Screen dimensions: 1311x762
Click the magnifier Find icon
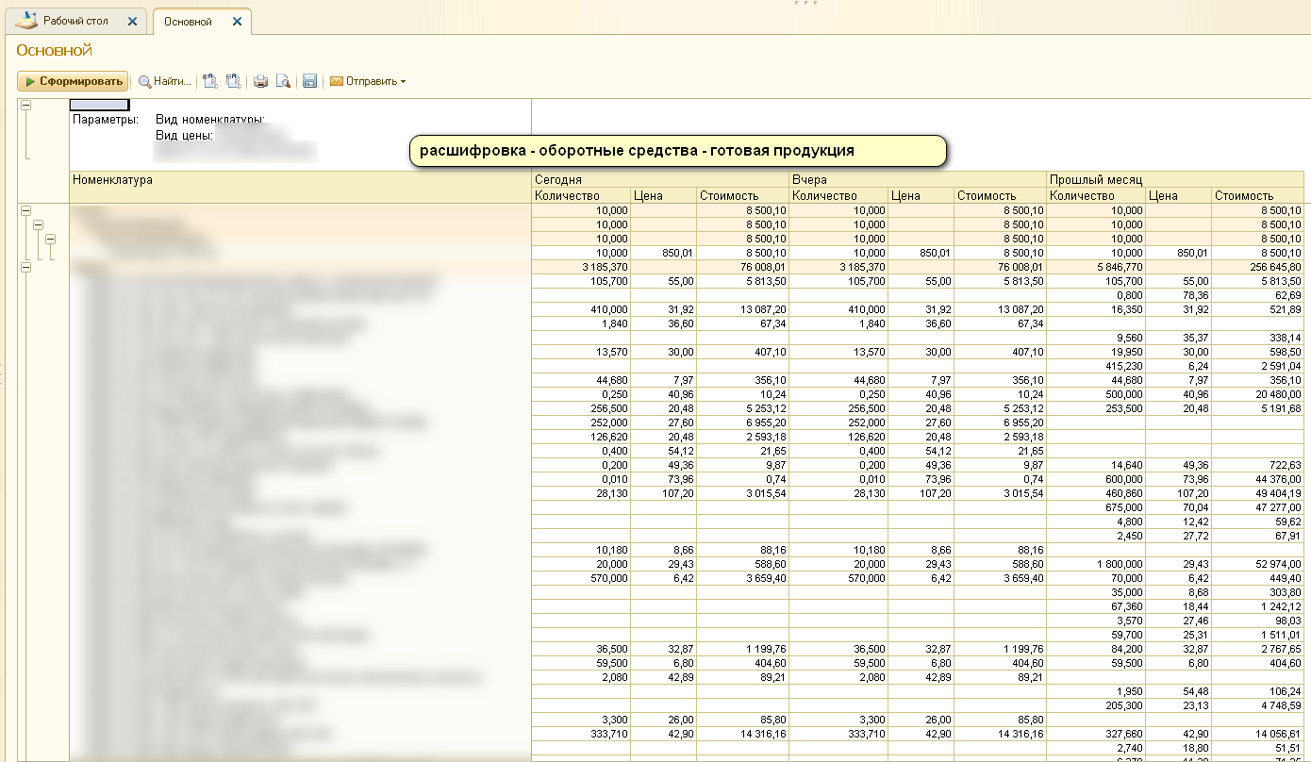click(145, 82)
